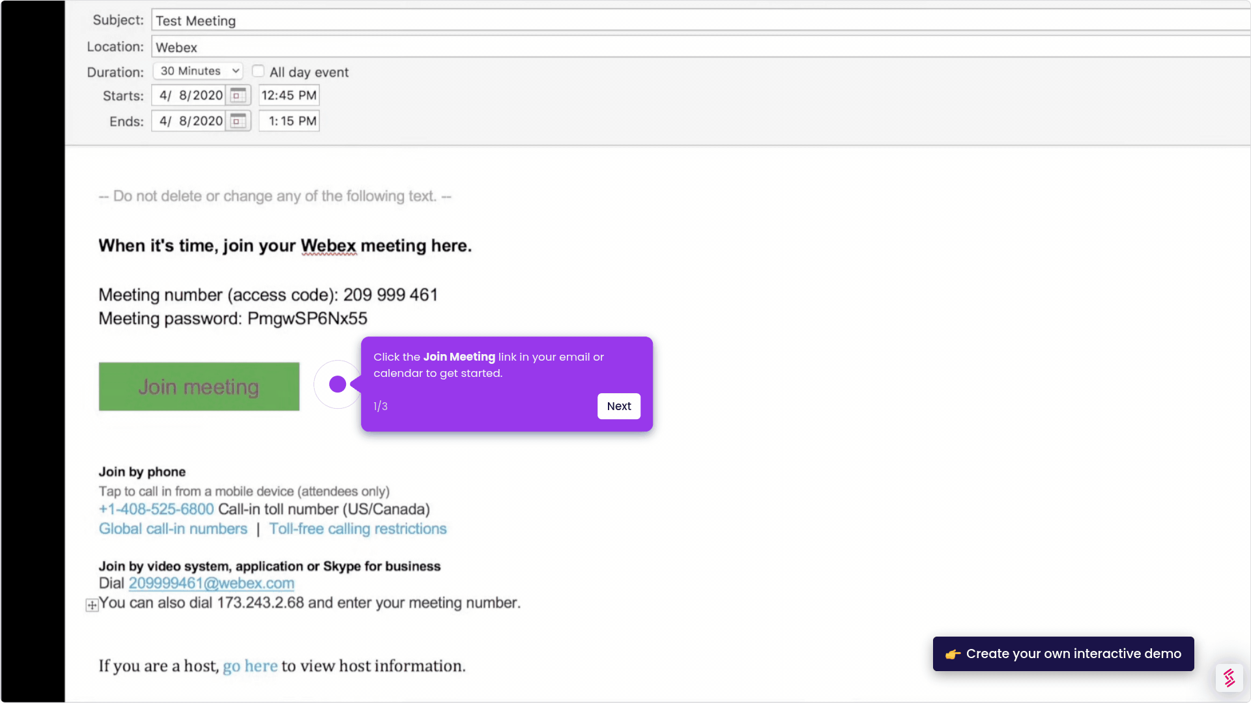Click the IP address 173.243.2.68 text
The width and height of the screenshot is (1251, 703).
pos(261,603)
